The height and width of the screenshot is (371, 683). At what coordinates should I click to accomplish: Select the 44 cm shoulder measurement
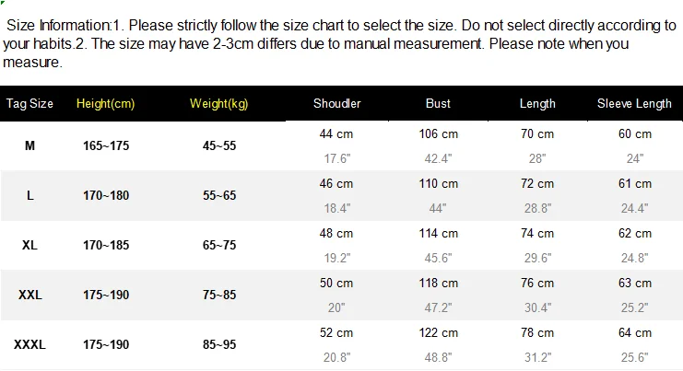pyautogui.click(x=336, y=134)
